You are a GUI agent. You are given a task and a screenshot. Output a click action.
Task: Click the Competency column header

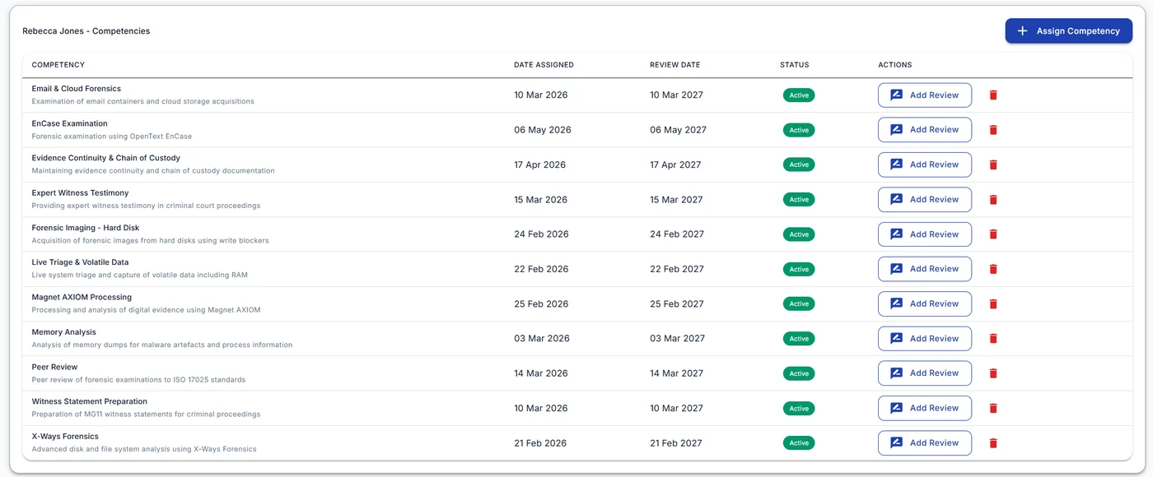(x=58, y=65)
